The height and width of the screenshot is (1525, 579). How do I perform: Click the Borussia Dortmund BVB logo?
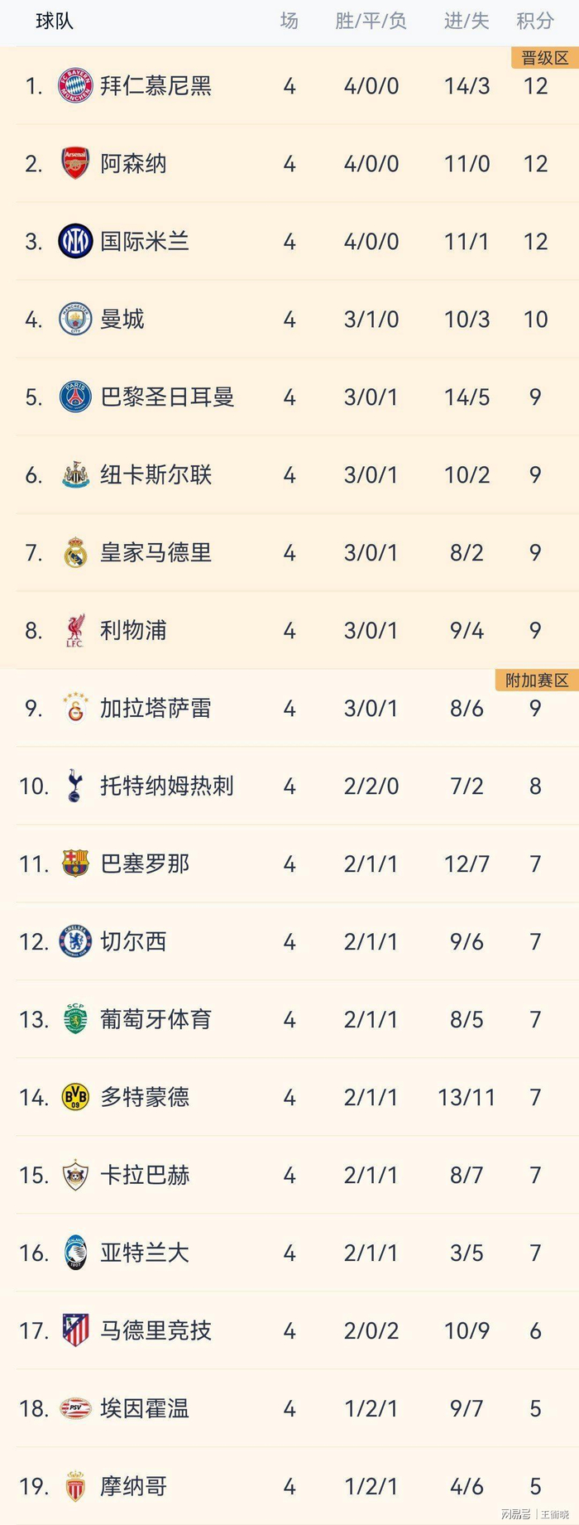click(x=75, y=1098)
